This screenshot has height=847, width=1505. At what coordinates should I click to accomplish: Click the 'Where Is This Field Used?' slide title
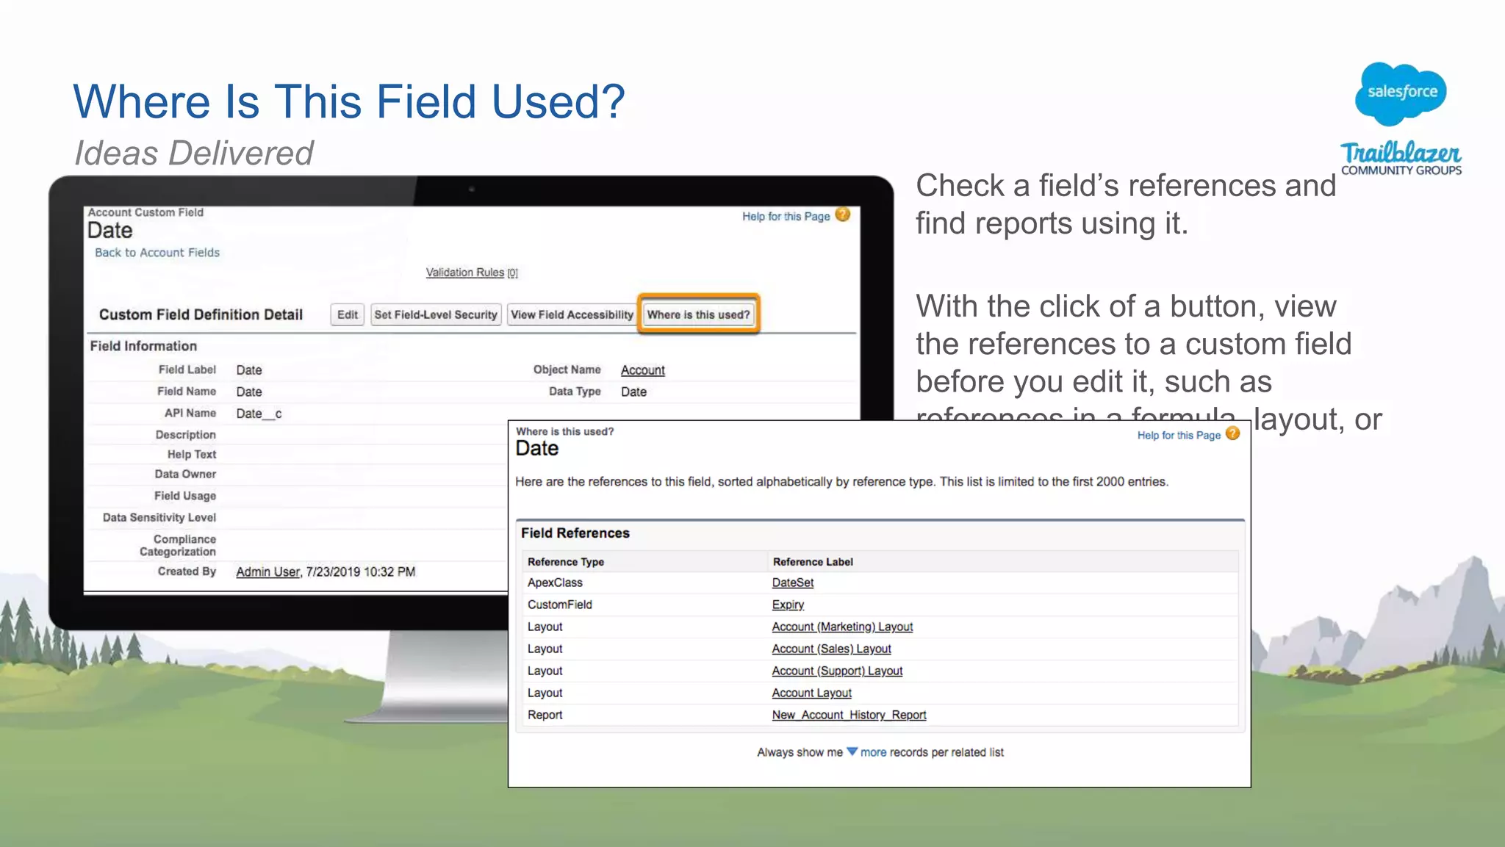point(349,101)
